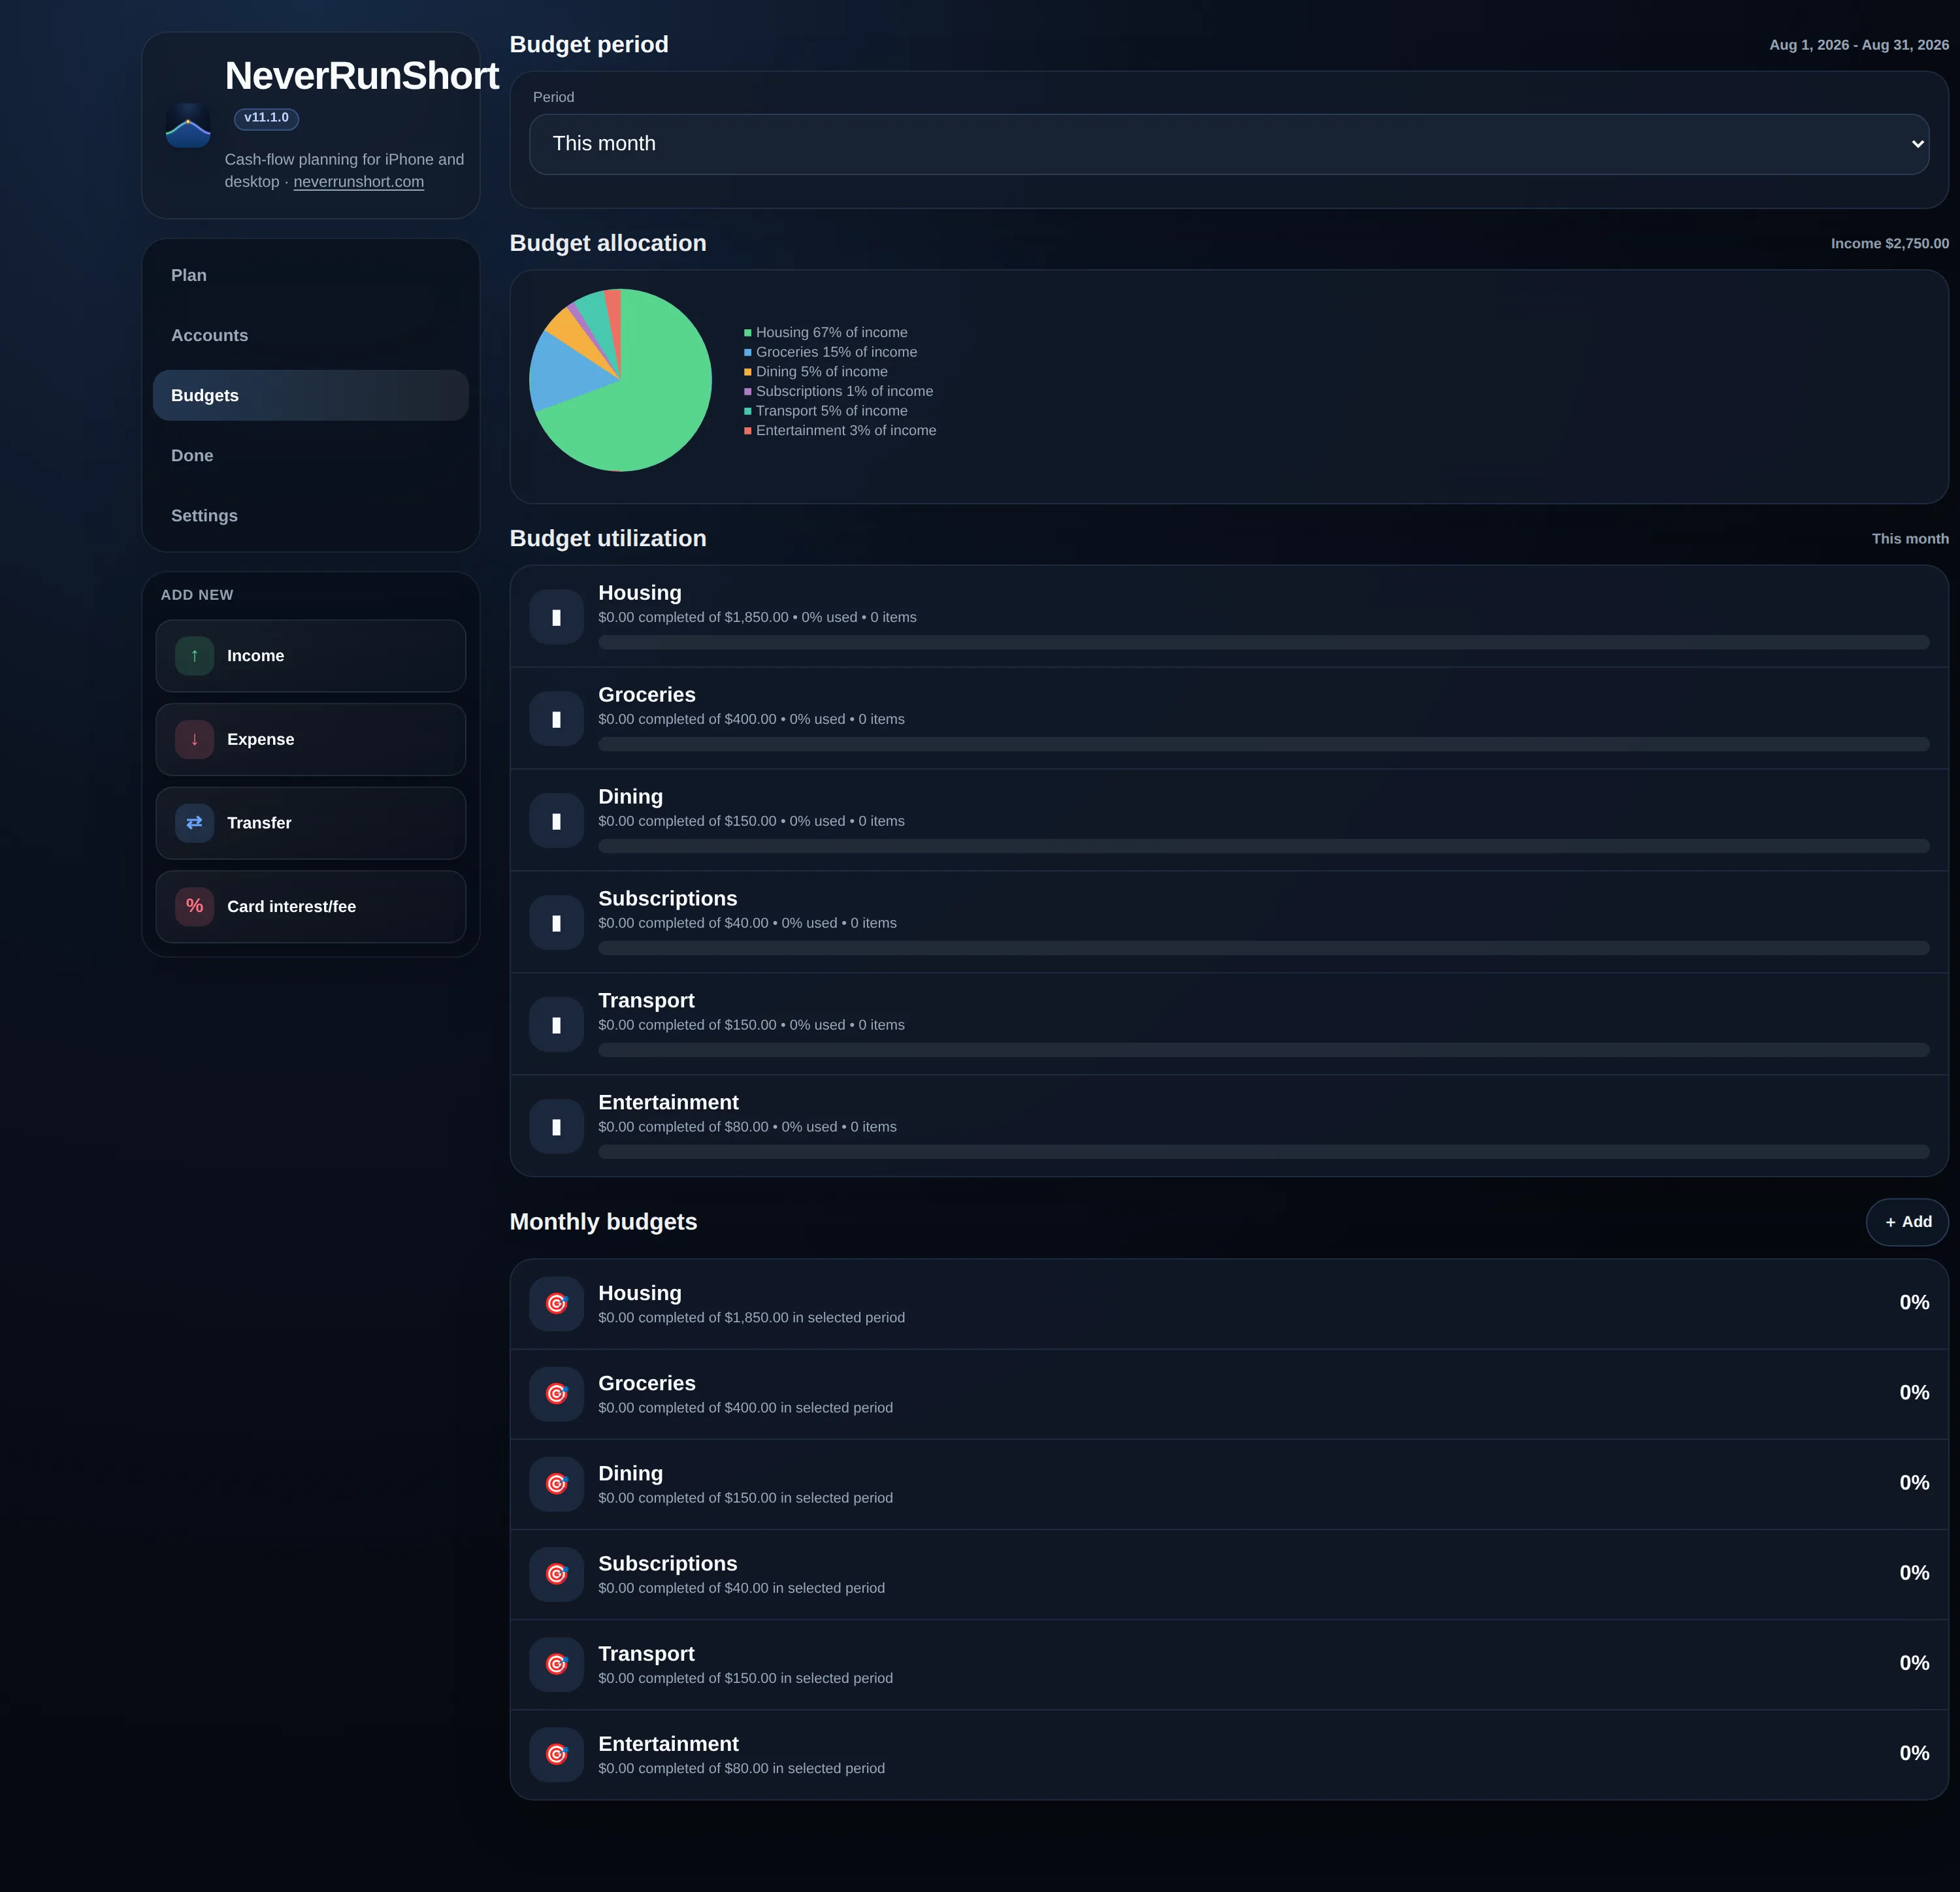Open the Dining row in Monthly budgets
This screenshot has width=1960, height=1892.
(1229, 1484)
